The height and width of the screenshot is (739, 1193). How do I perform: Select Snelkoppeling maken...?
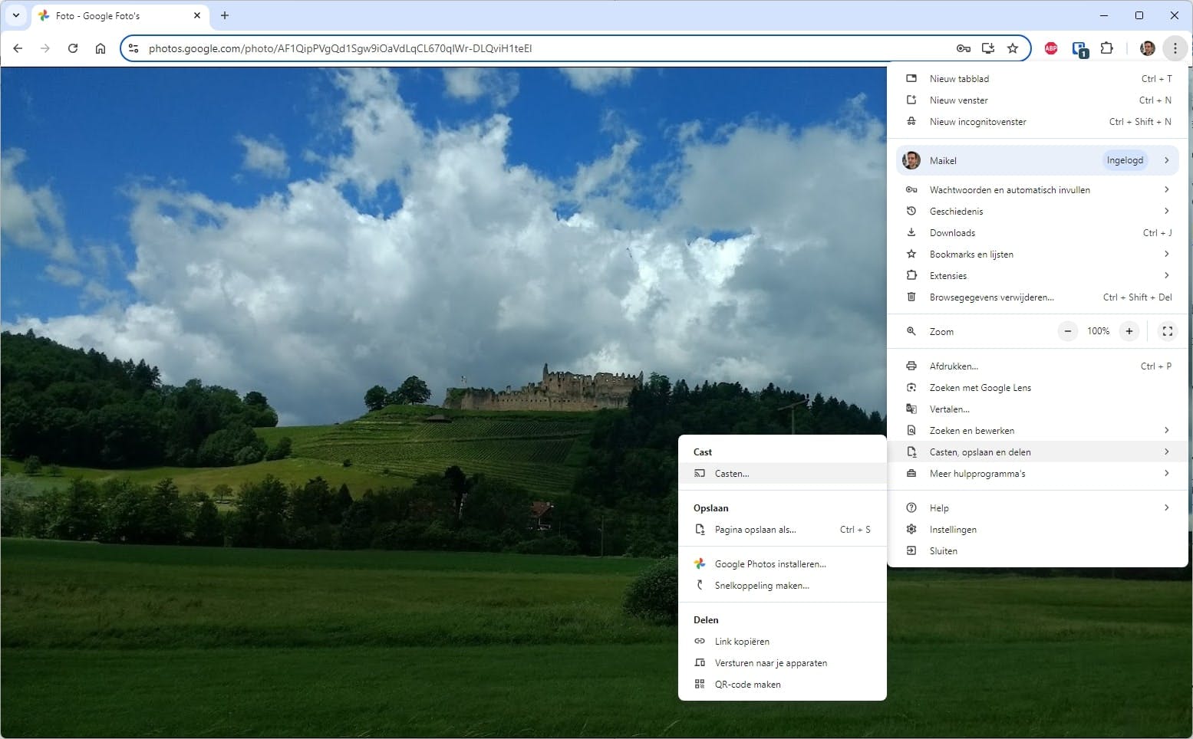click(x=783, y=585)
